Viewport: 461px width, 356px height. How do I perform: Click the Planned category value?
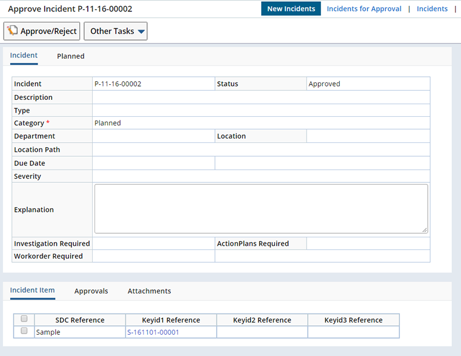pyautogui.click(x=108, y=123)
